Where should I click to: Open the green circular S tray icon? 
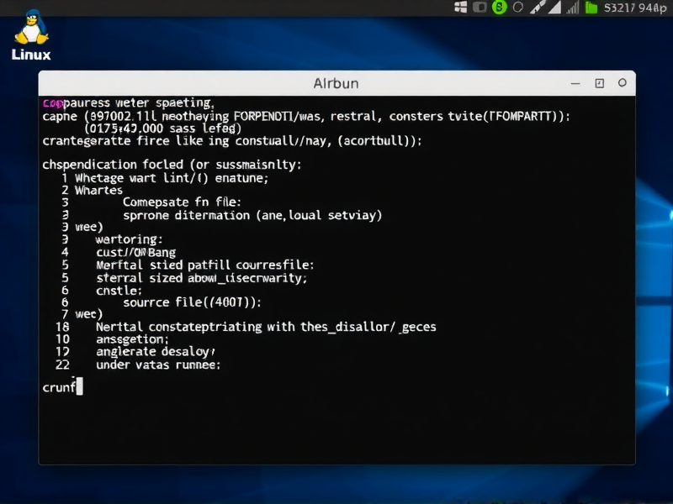coord(498,8)
